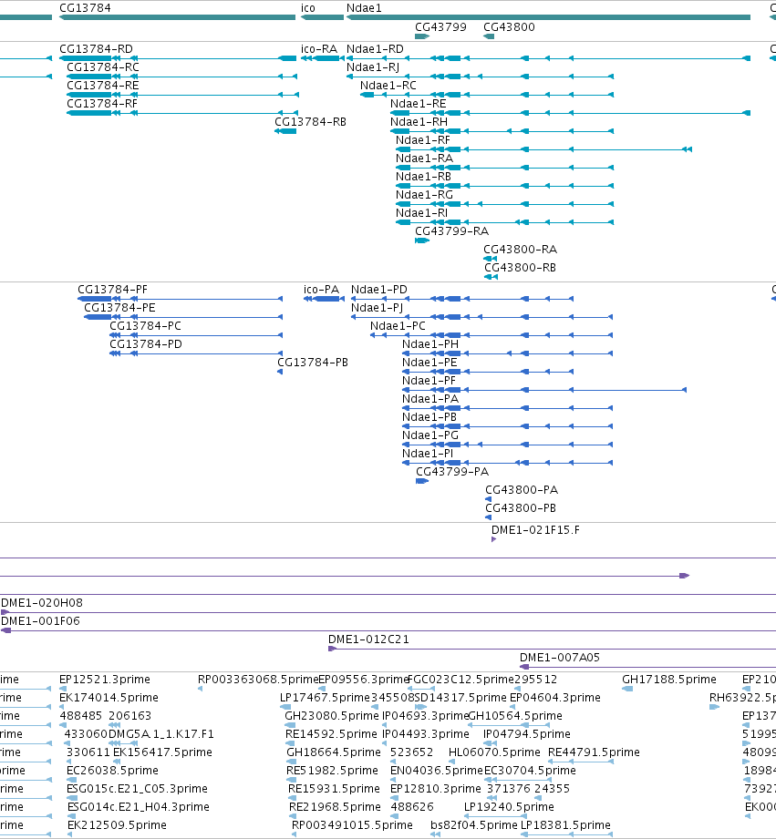Click the CG43800-PB protein label
The height and width of the screenshot is (839, 776).
(521, 507)
